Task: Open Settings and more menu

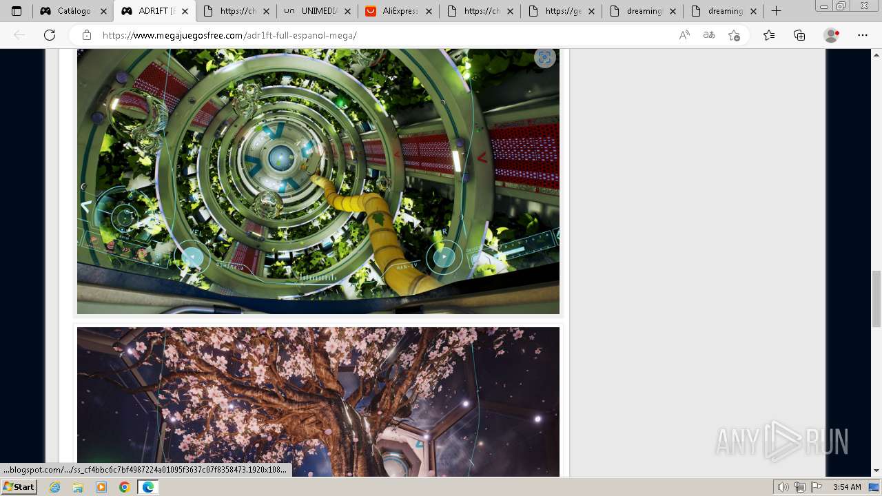Action: pos(863,35)
